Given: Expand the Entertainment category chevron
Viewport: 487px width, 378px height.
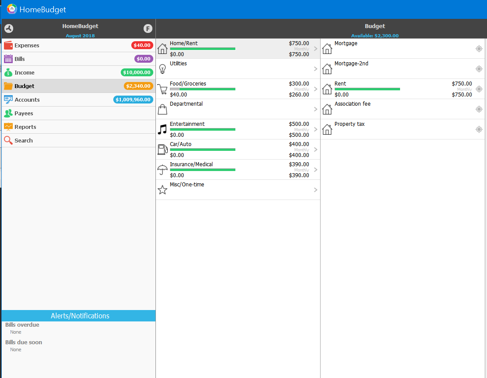Looking at the screenshot, I should pos(315,129).
